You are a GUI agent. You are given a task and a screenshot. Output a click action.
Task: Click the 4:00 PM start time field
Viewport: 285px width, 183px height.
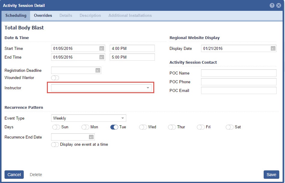coord(132,48)
